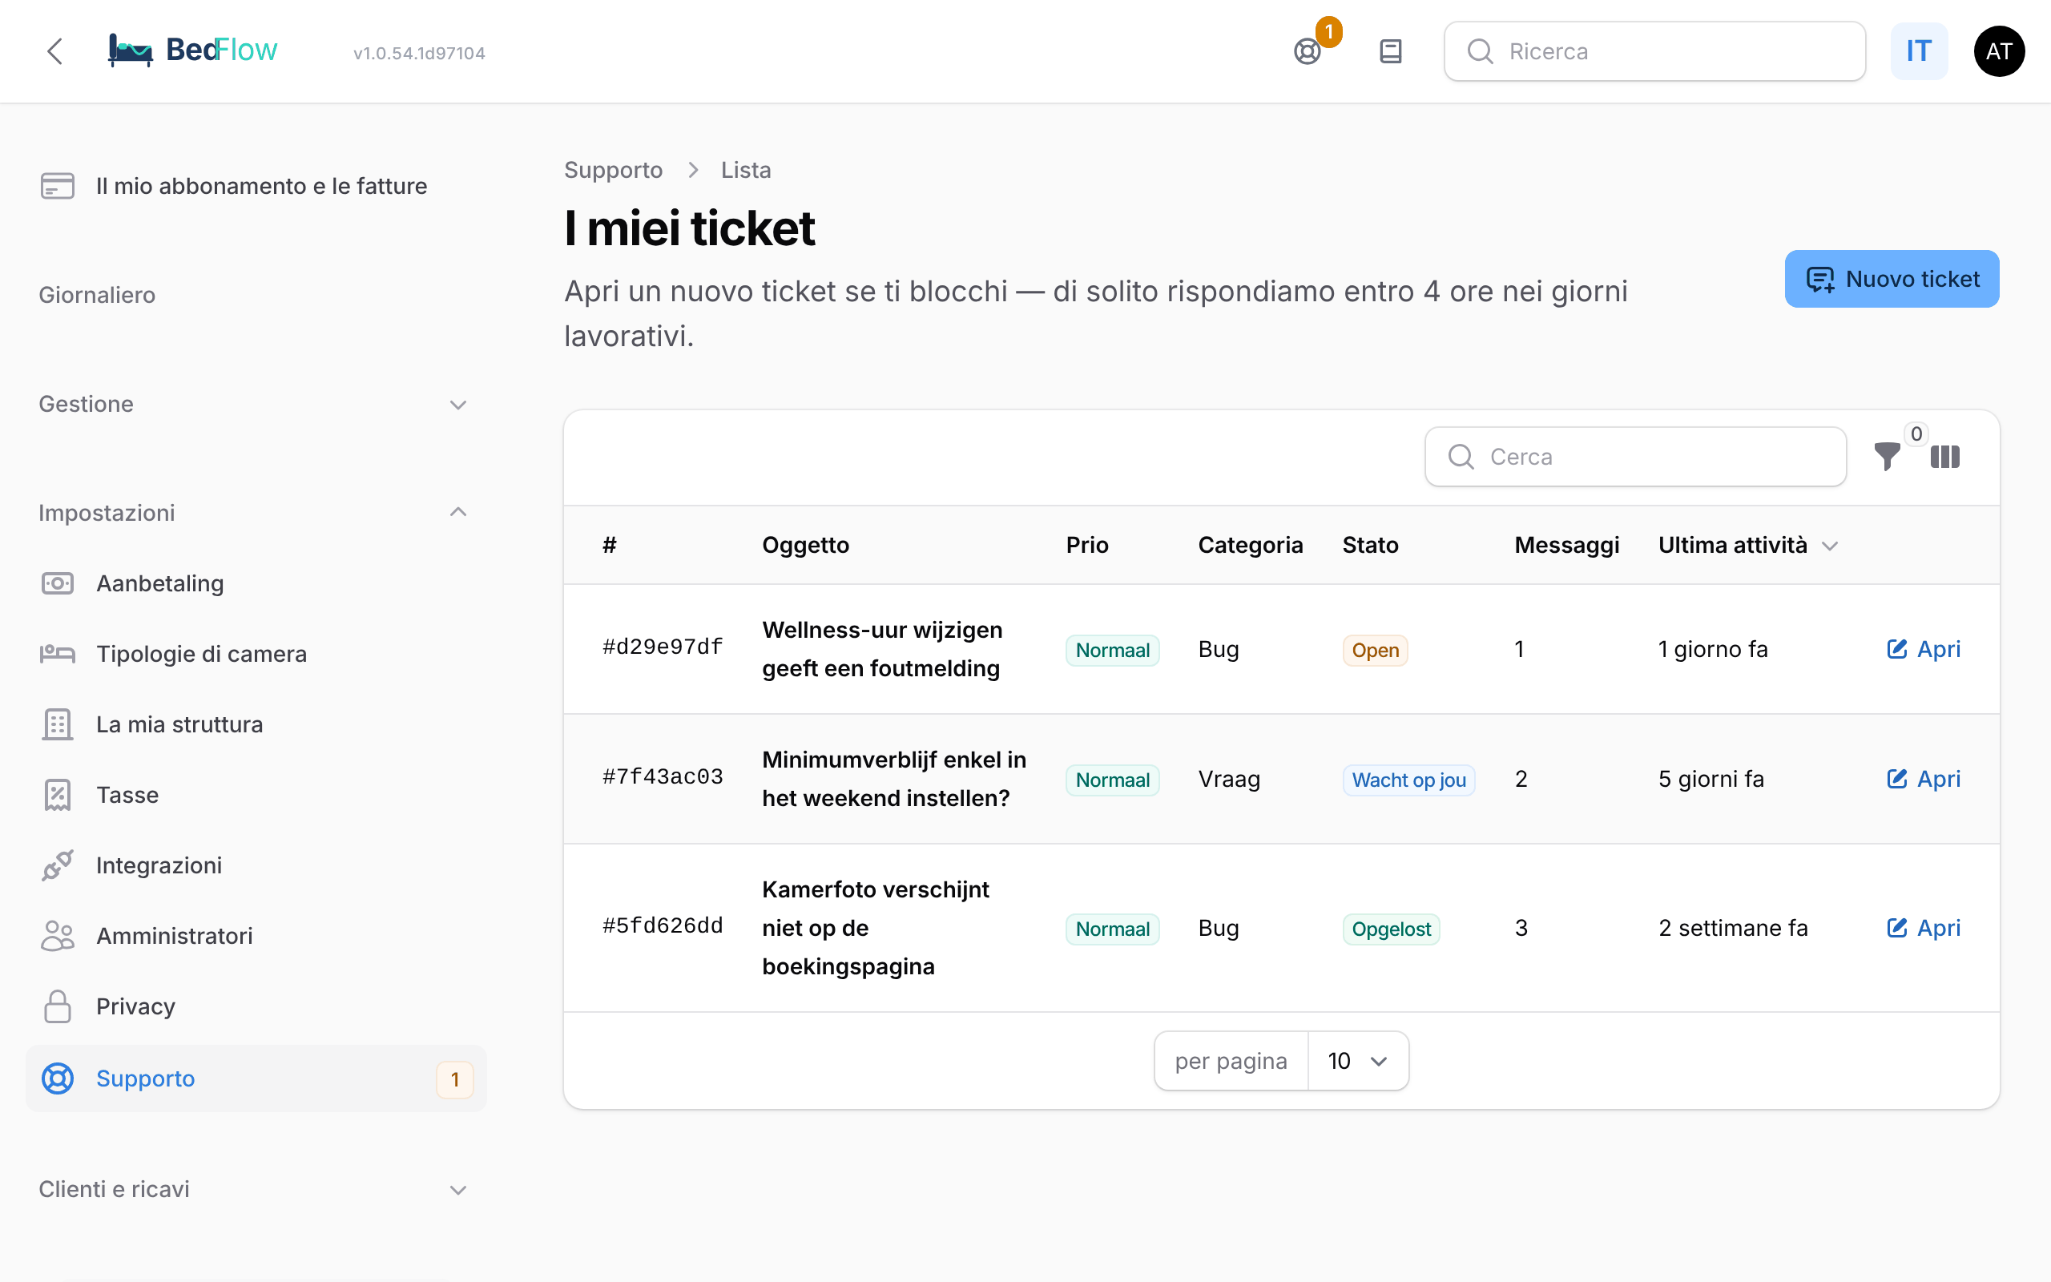2051x1282 pixels.
Task: Click the Wacht op jou status badge
Action: (x=1408, y=780)
